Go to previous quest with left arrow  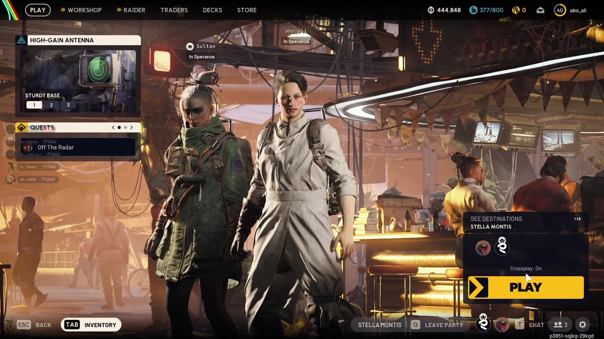click(x=113, y=128)
